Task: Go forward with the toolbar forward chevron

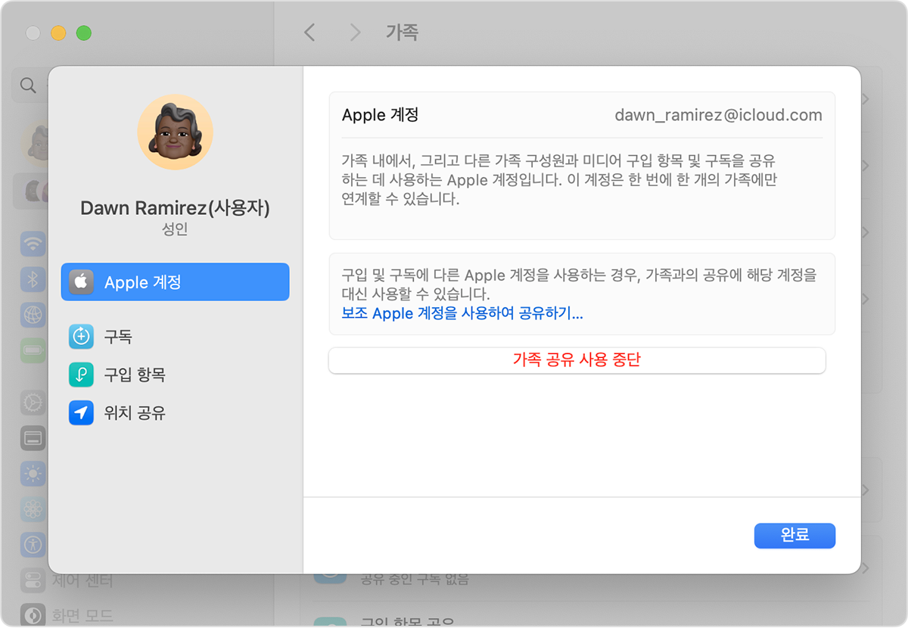Action: (355, 32)
